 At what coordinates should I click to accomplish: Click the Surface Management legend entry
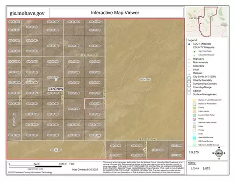point(205,94)
